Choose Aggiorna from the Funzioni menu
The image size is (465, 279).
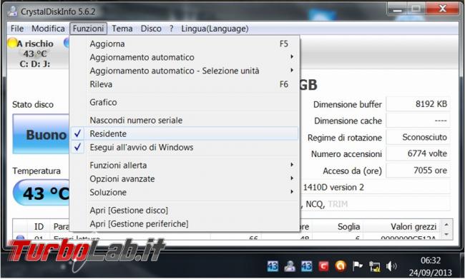185,44
